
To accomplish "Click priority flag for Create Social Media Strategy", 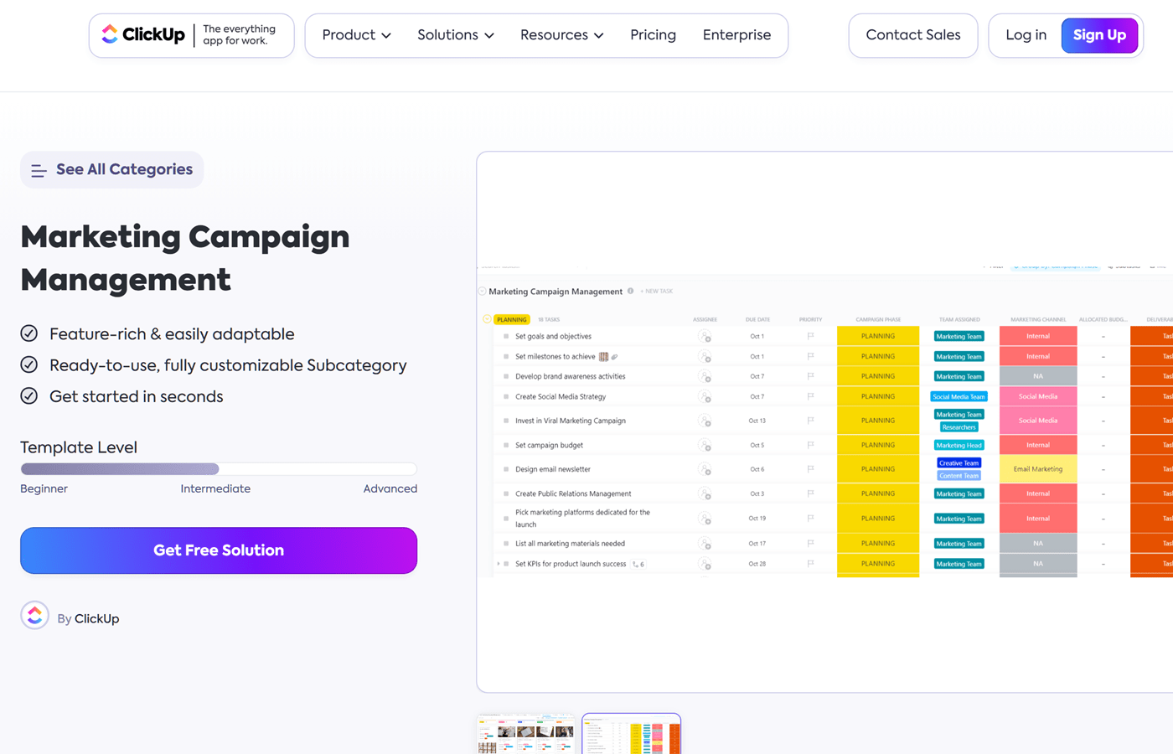I will pos(810,397).
